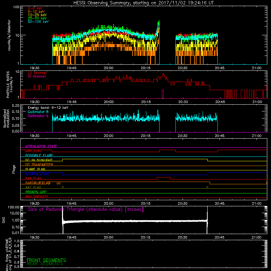Click the BAD_PACKETS flag label
The image size is (271, 271).
37,196
